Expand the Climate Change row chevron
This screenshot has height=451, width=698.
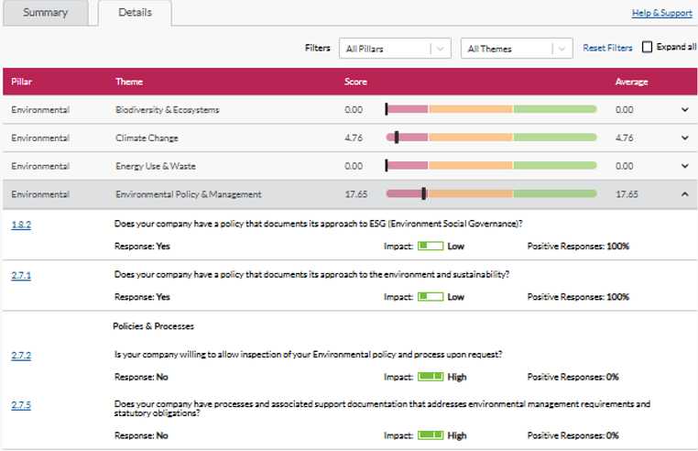pos(684,138)
